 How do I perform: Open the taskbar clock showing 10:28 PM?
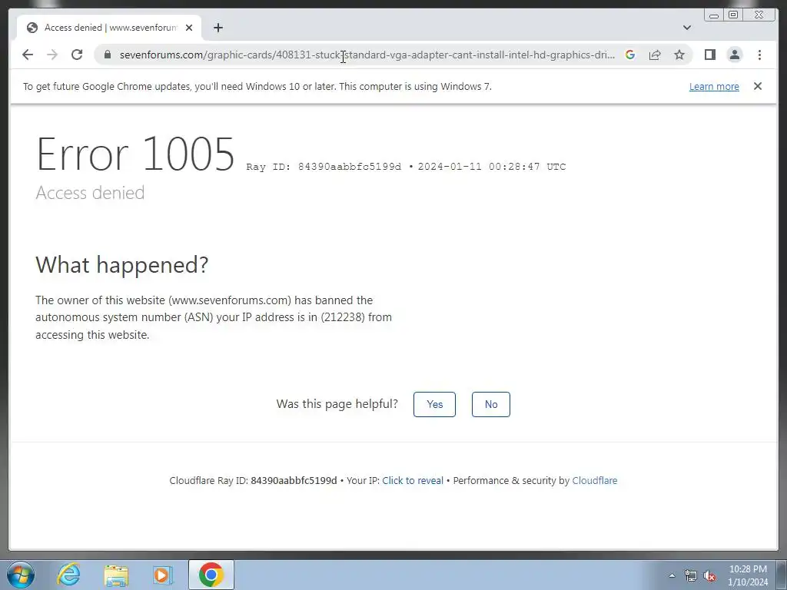click(x=748, y=575)
